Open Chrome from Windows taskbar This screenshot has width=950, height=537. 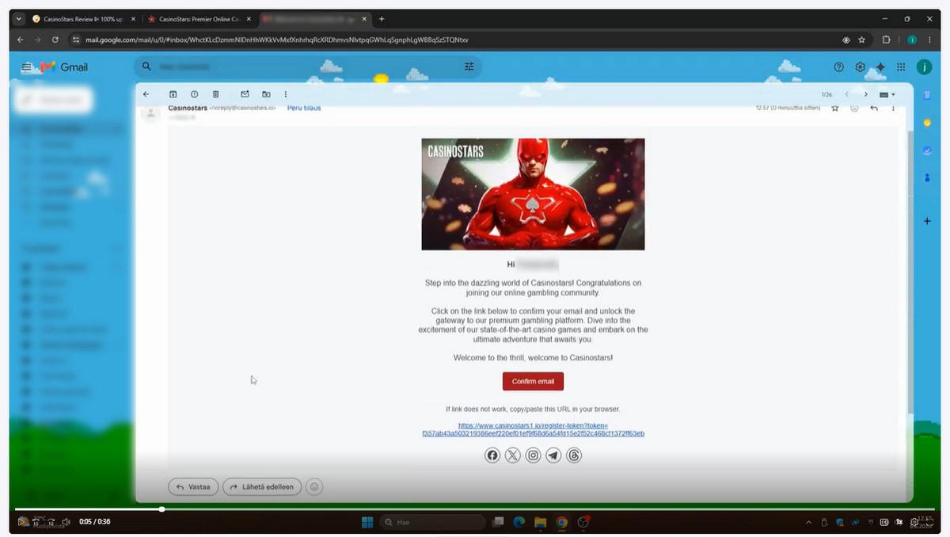(x=561, y=522)
